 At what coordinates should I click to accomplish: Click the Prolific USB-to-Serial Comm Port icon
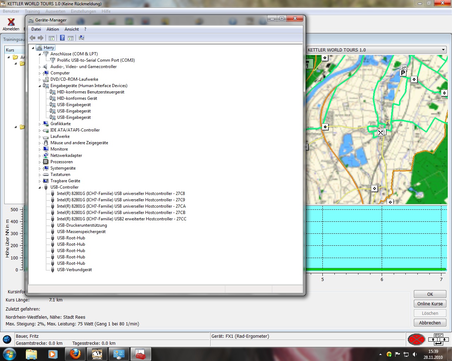pyautogui.click(x=53, y=60)
